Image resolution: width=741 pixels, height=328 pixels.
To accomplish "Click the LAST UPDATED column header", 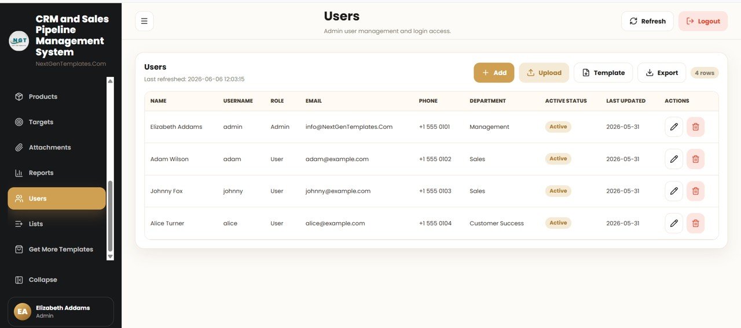I will tap(626, 100).
